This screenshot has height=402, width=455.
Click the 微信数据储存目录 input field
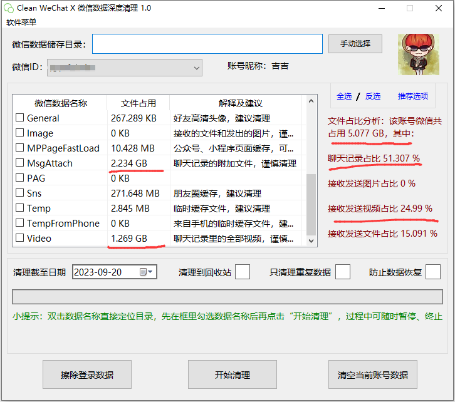coord(207,44)
